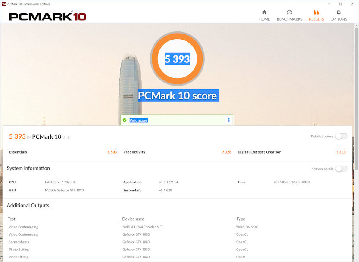359x262 pixels.
Task: Click the Application version v1.0.1271 64
Action: pos(169,182)
